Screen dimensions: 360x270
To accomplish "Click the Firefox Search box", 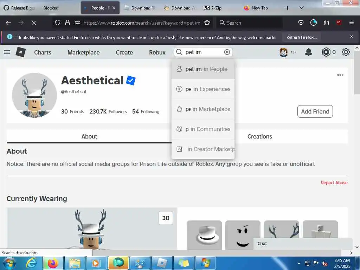I will [249, 23].
